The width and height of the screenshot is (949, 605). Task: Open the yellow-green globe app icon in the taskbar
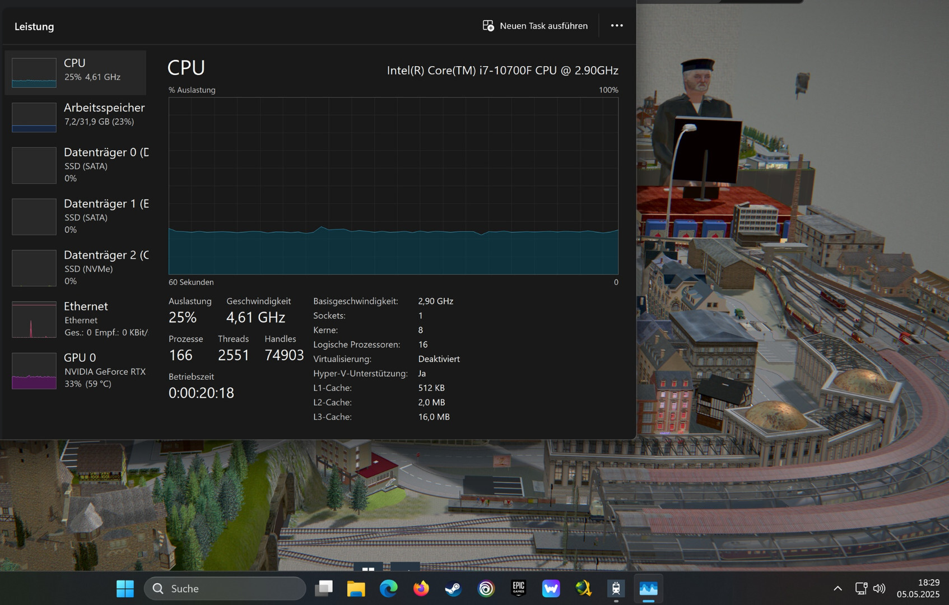(583, 588)
